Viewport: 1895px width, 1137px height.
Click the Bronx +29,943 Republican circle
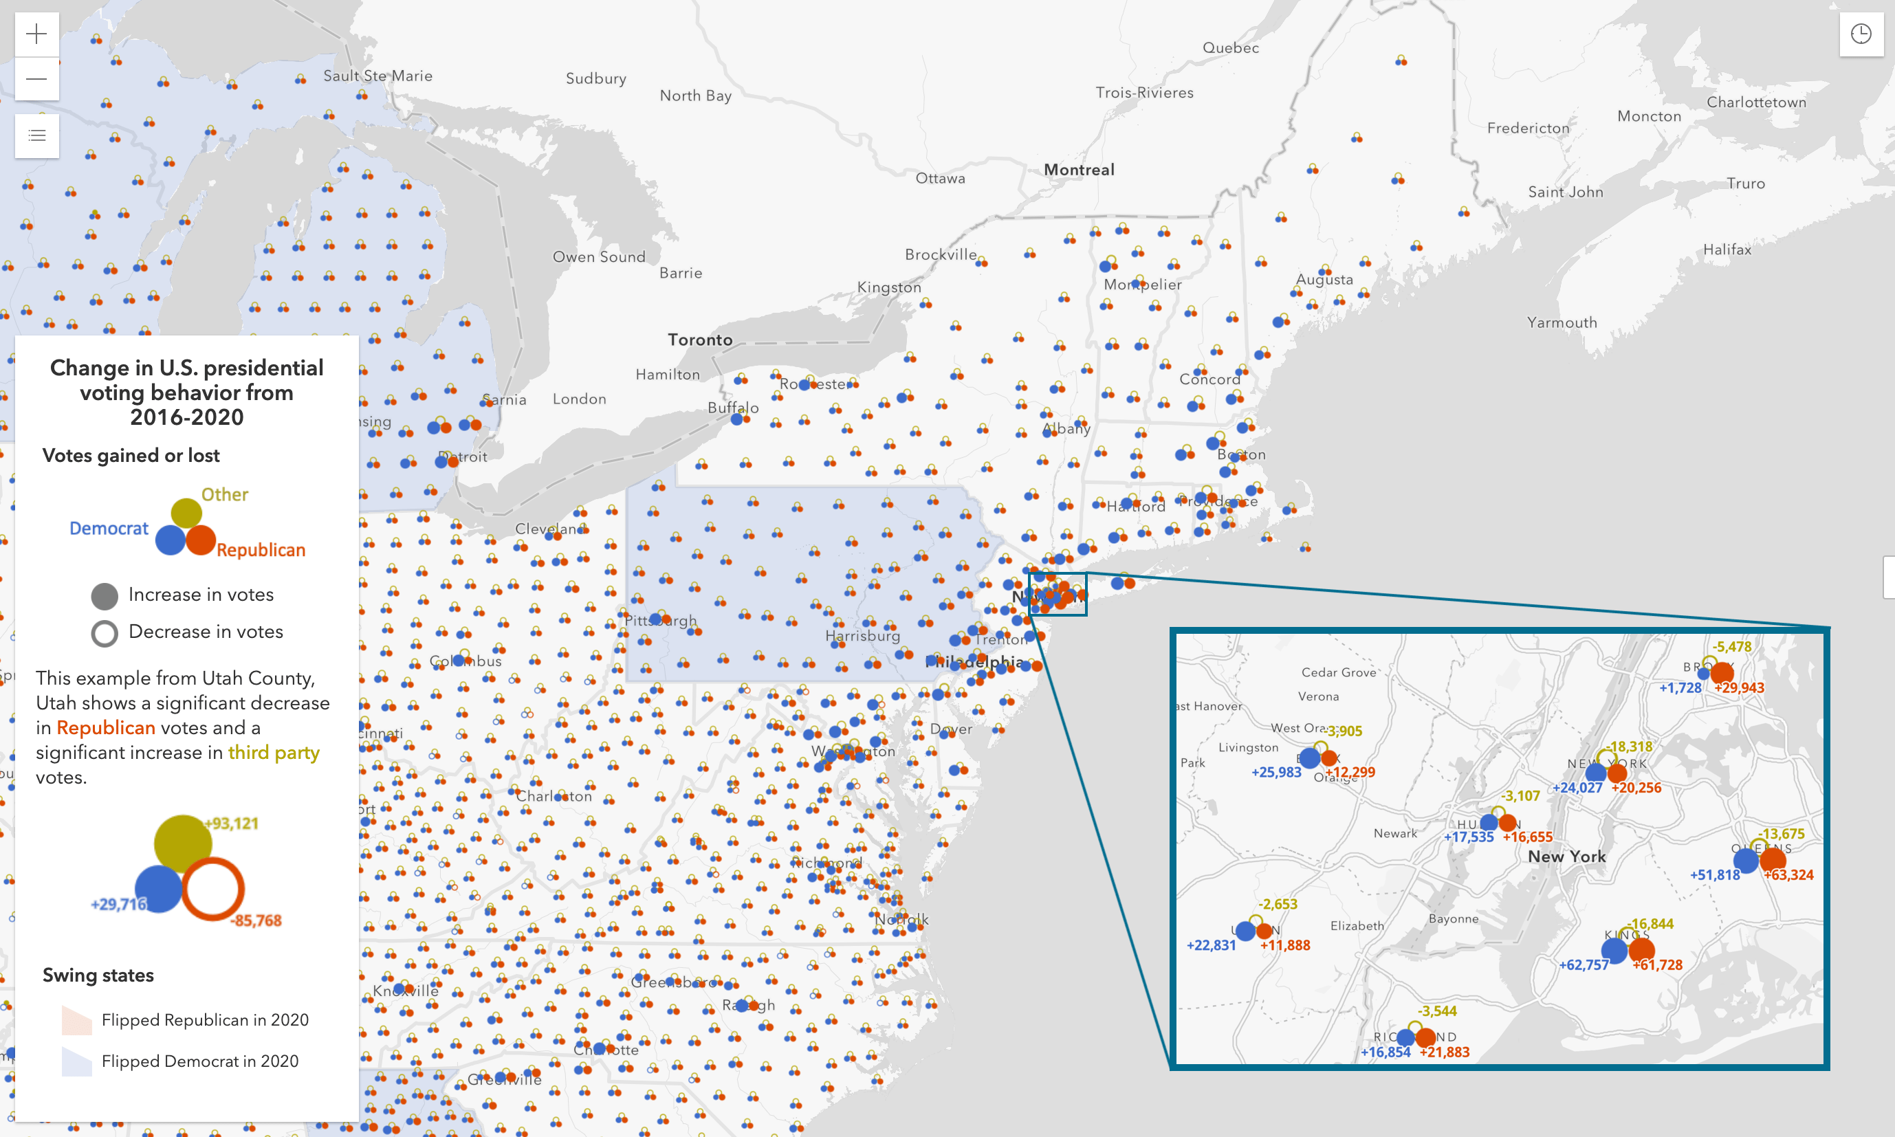[x=1722, y=673]
